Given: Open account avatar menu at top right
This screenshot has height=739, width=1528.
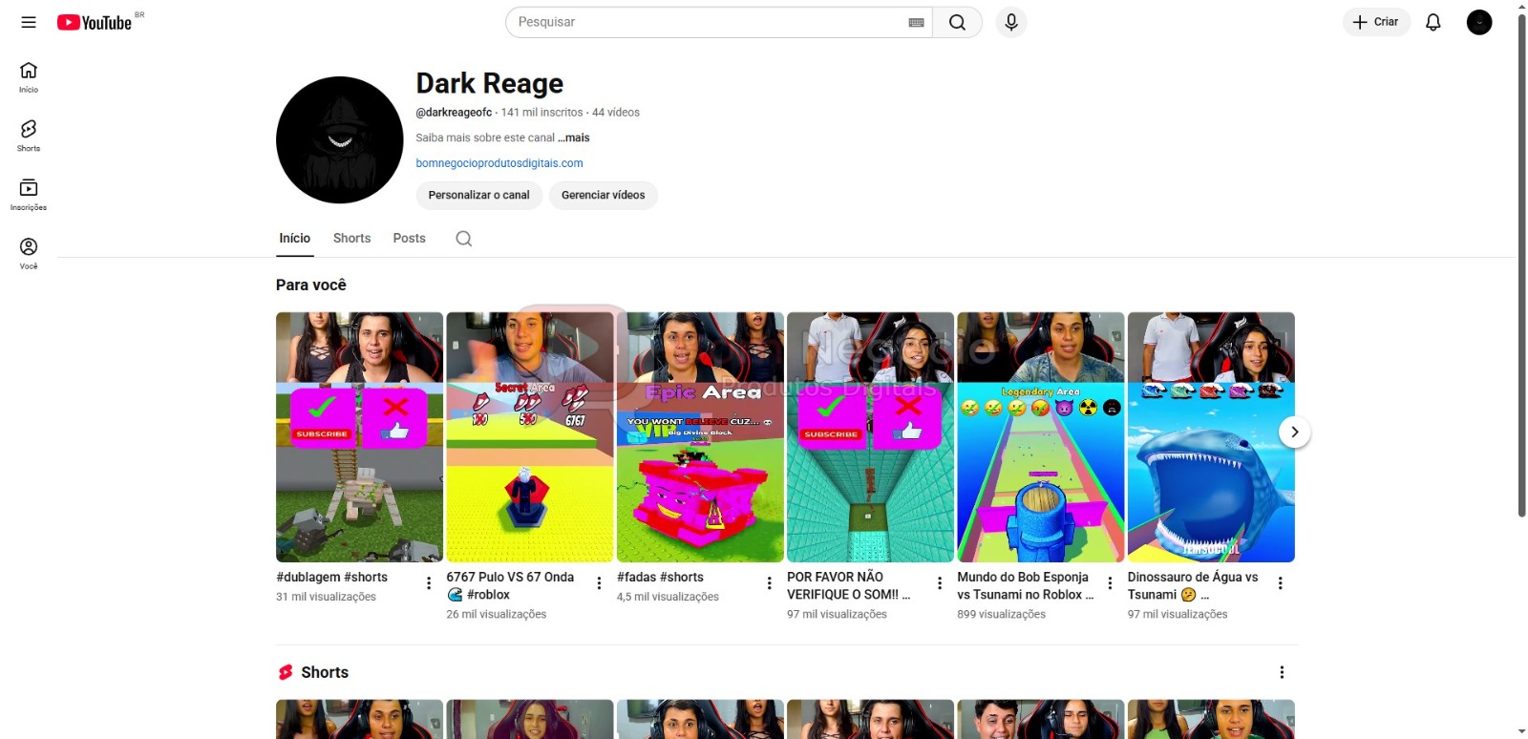Looking at the screenshot, I should pos(1478,22).
